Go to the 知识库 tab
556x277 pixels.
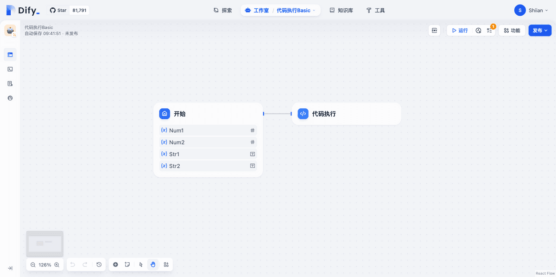pyautogui.click(x=341, y=10)
